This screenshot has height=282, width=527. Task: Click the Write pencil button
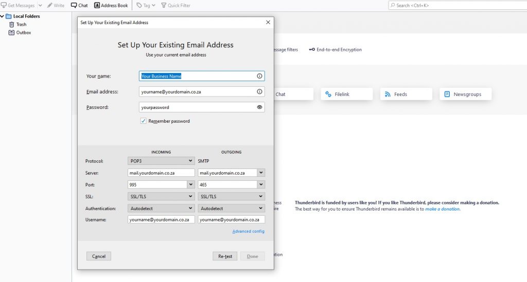(x=56, y=5)
